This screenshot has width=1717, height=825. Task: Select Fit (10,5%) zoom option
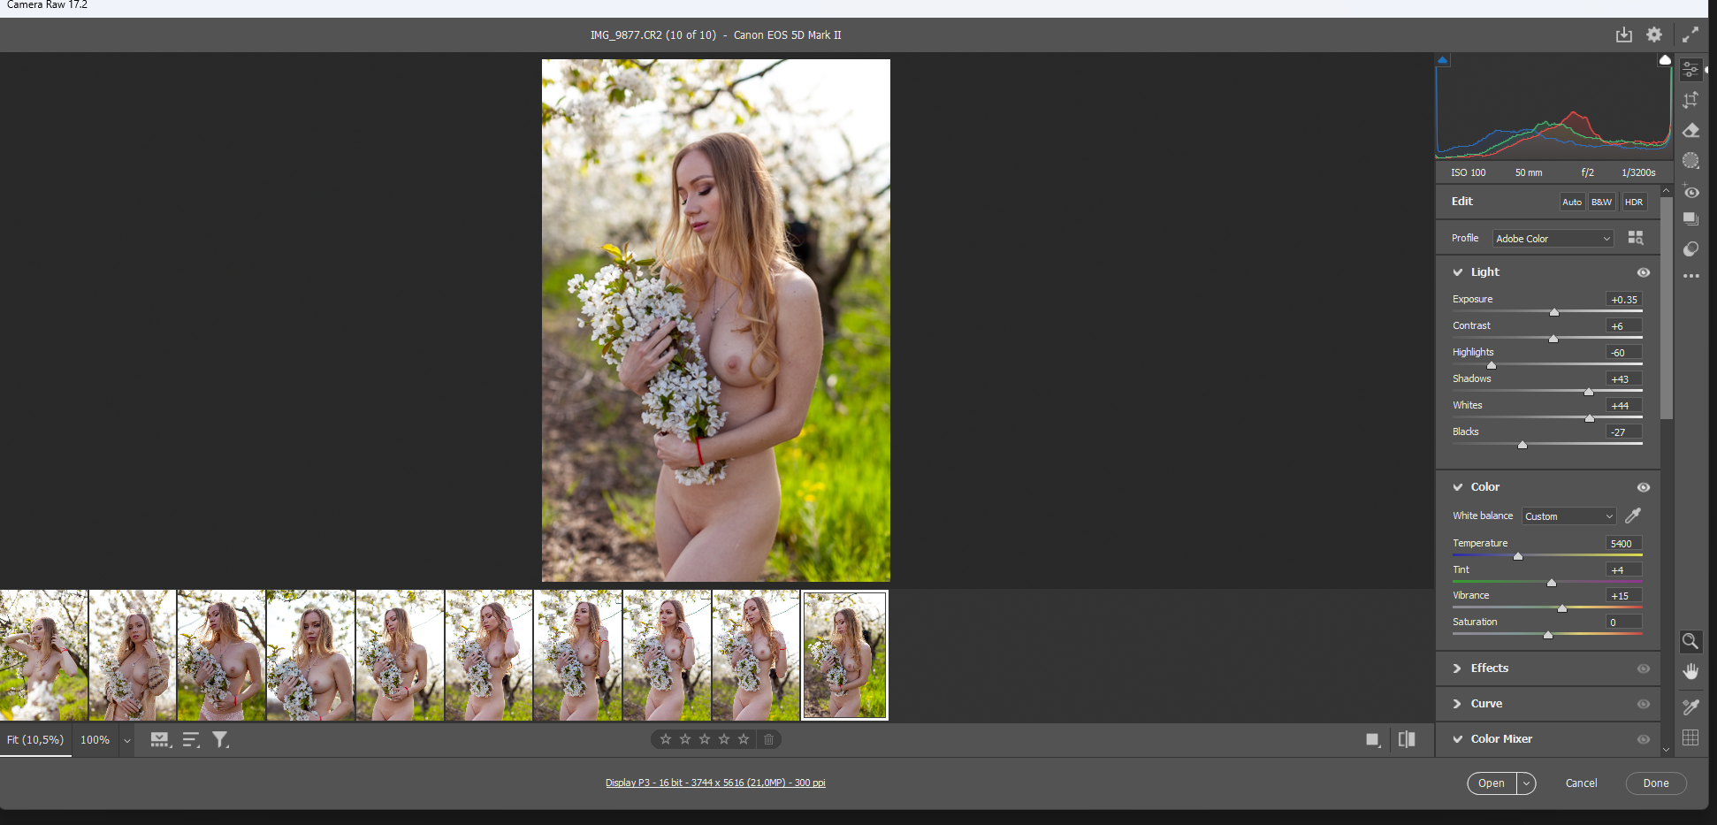coord(35,740)
